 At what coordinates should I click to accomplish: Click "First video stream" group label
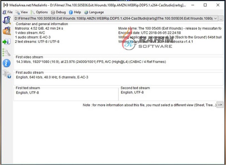(29, 57)
